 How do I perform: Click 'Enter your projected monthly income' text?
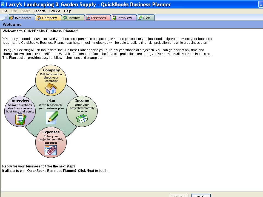[x=82, y=108]
